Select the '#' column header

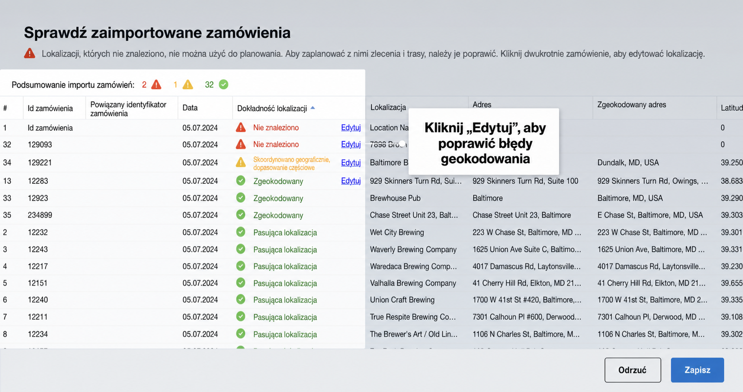pos(5,108)
